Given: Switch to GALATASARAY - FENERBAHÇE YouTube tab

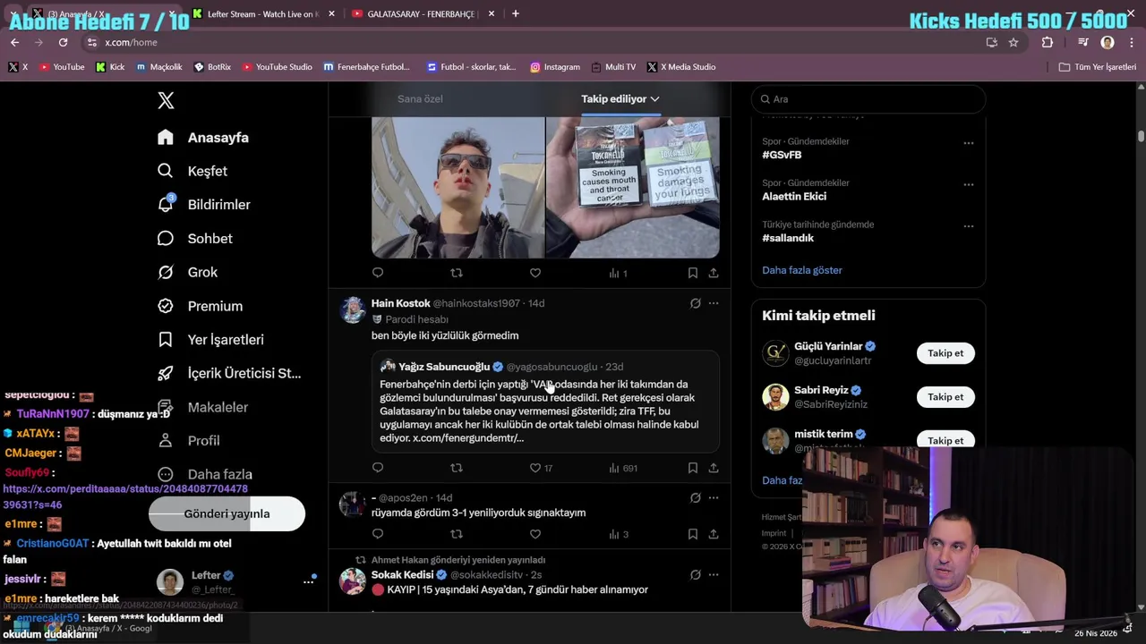Looking at the screenshot, I should 421,13.
